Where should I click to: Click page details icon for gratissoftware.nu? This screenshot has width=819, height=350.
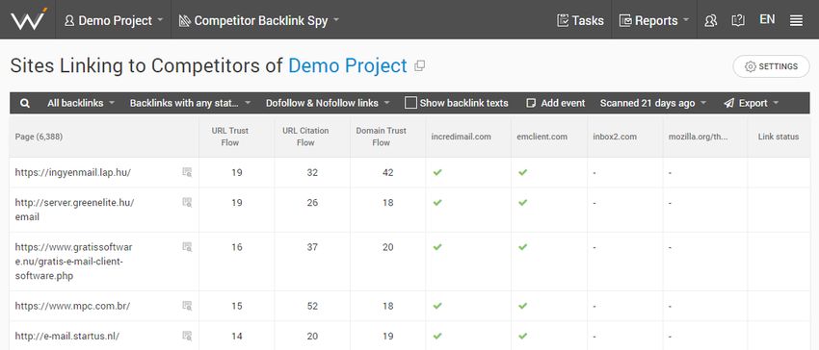pyautogui.click(x=187, y=246)
